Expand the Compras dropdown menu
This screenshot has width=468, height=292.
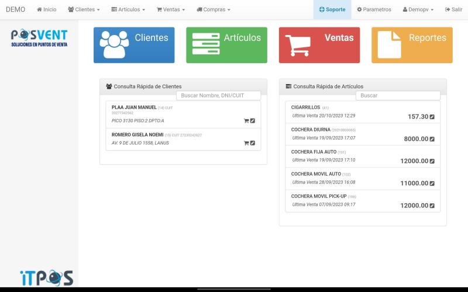(214, 9)
